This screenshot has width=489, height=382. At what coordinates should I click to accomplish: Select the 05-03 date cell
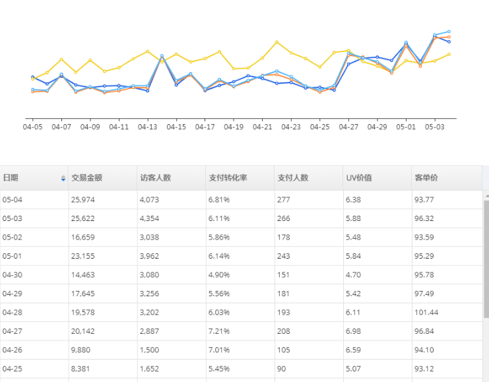12,218
